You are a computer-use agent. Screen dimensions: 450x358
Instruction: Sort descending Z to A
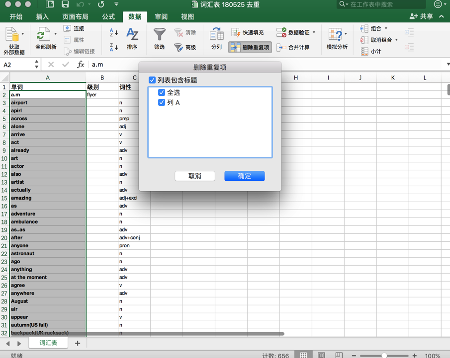click(x=114, y=47)
